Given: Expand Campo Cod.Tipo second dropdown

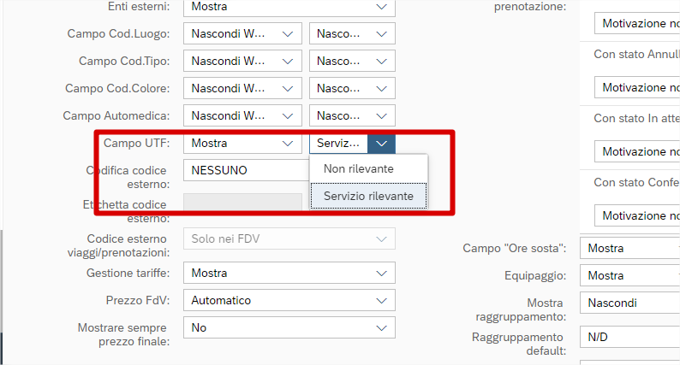Looking at the screenshot, I should [x=381, y=62].
